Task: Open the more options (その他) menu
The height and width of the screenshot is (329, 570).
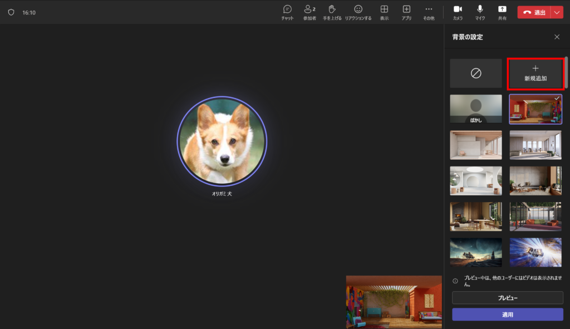Action: click(x=429, y=12)
